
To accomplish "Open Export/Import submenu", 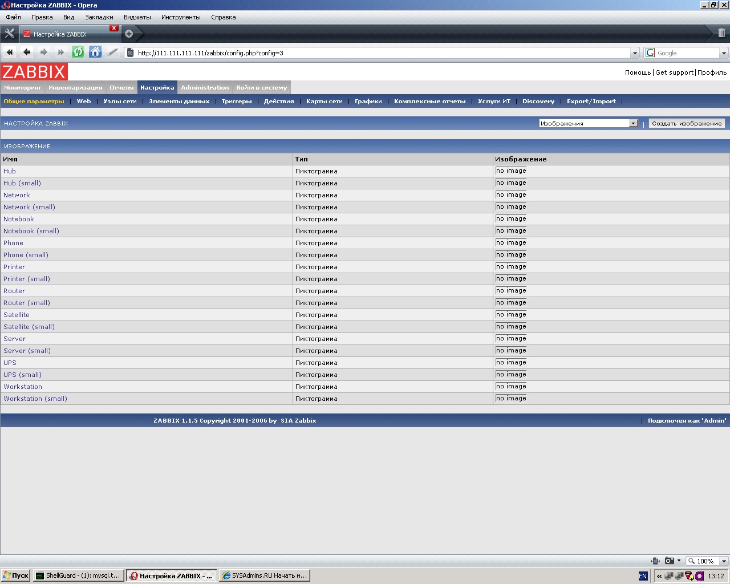I will (591, 102).
